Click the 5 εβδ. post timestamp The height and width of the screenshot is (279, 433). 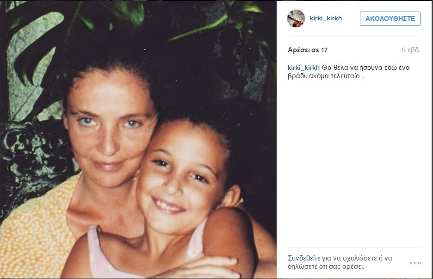pyautogui.click(x=411, y=50)
